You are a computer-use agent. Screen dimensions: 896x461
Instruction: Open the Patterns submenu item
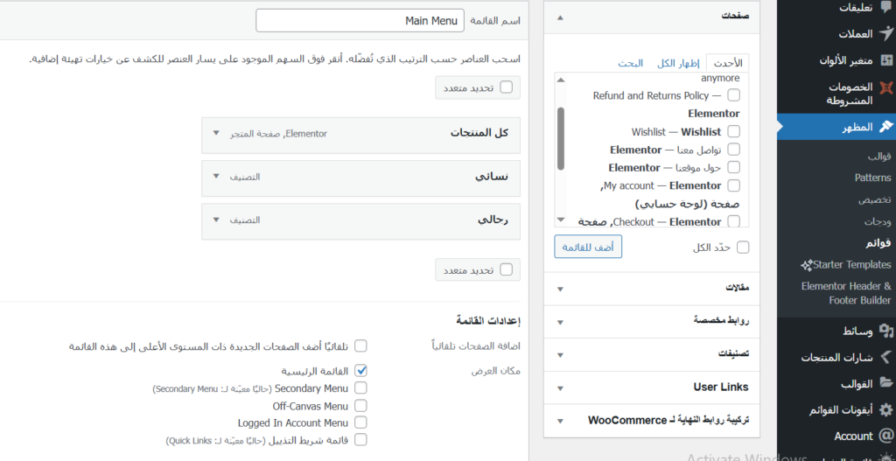872,178
